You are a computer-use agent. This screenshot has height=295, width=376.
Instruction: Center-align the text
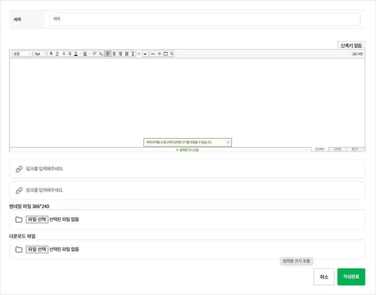click(x=114, y=54)
